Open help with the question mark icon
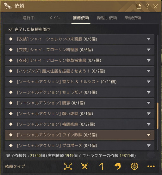 [147, 6]
